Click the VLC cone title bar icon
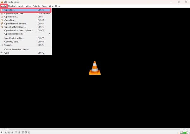 point(2,2)
